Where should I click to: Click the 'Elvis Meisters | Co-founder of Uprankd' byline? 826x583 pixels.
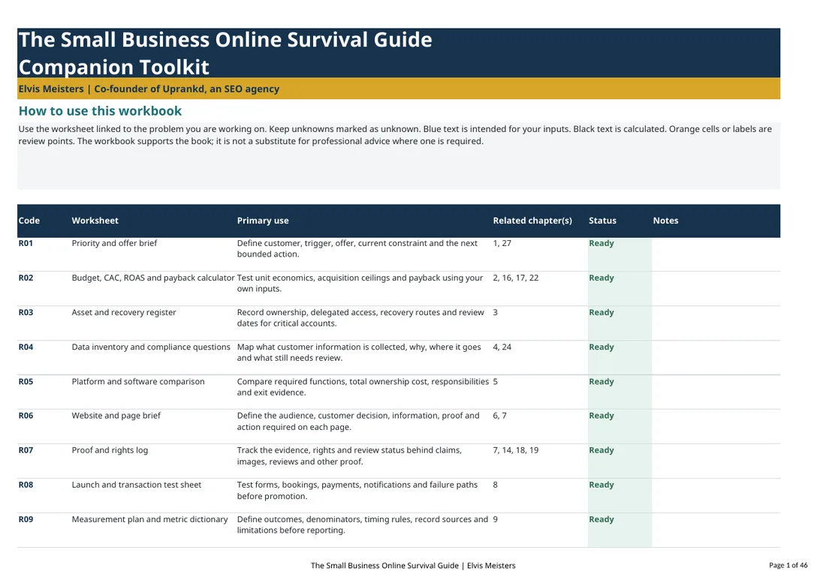(x=149, y=89)
